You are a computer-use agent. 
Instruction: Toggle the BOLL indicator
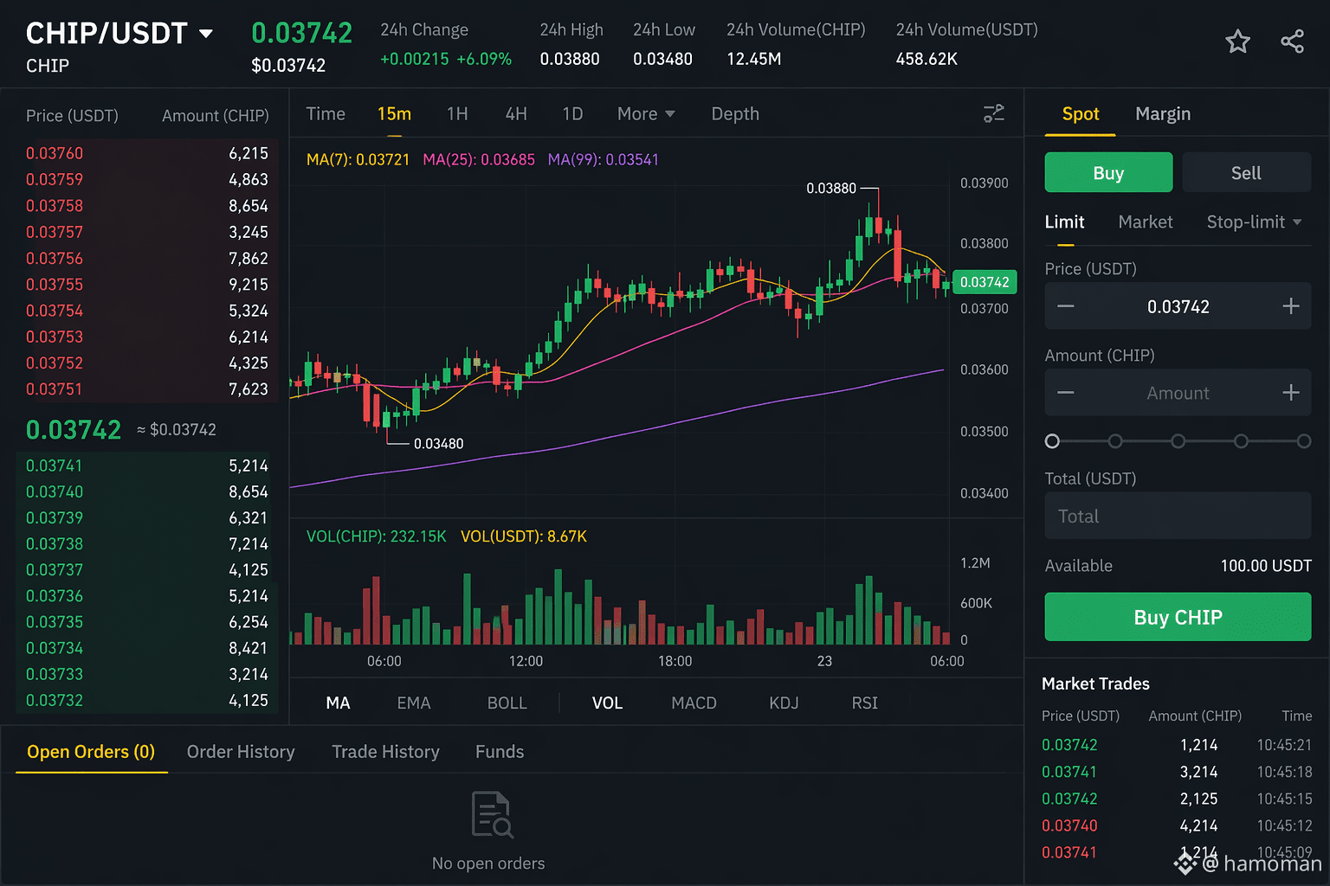coord(507,703)
